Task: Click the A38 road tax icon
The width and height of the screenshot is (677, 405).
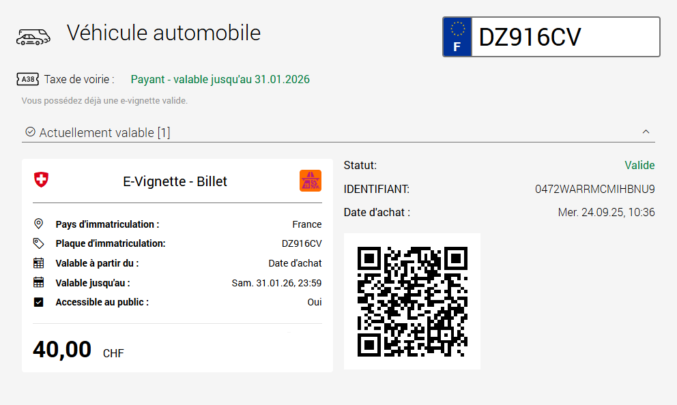Action: (x=27, y=80)
